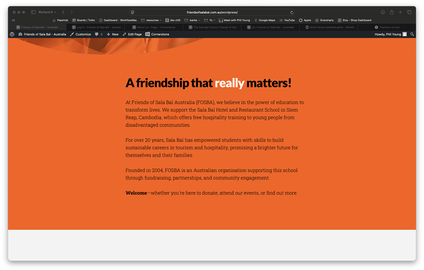
Task: Switch to us | Friends of Sala Bai tab
Action: pos(270,27)
